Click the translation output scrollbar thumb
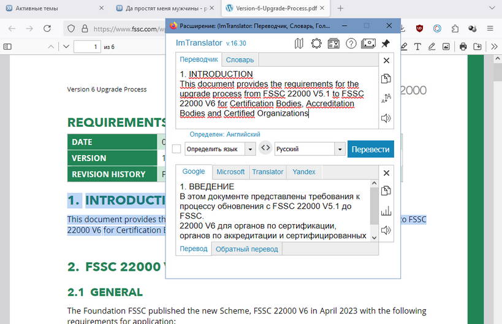Viewport: 502px width, 324px height. tap(374, 206)
